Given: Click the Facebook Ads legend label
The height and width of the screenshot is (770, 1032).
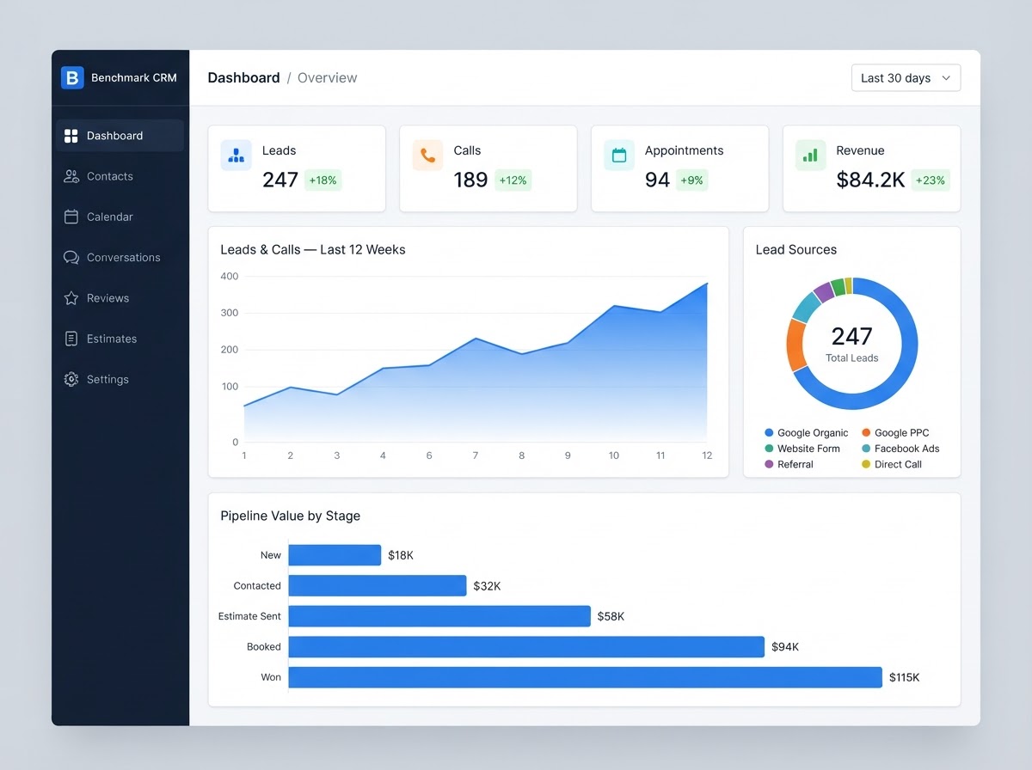Looking at the screenshot, I should (x=907, y=449).
